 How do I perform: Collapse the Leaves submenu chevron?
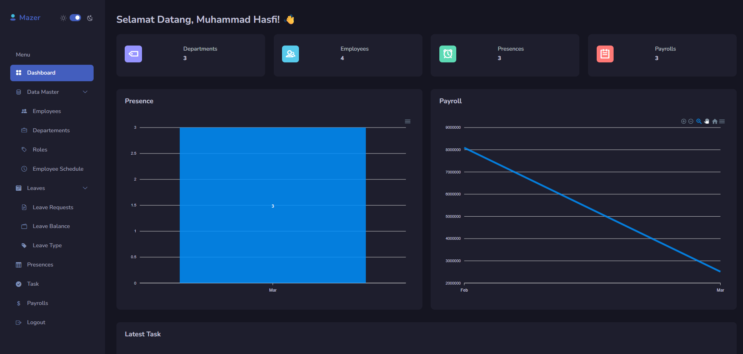(85, 188)
